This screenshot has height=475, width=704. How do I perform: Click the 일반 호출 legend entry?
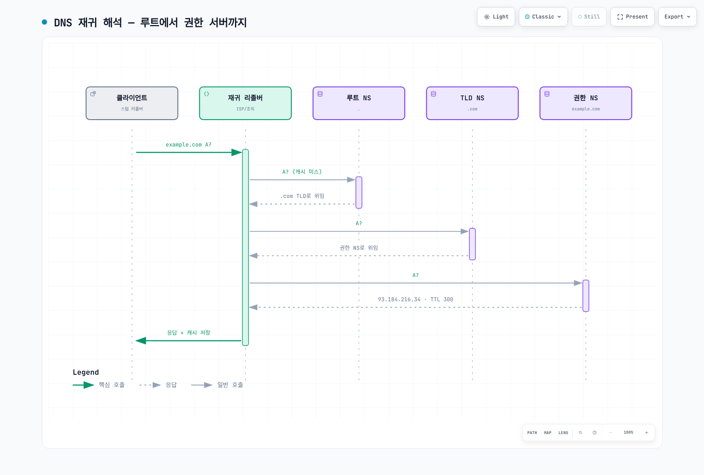(217, 385)
